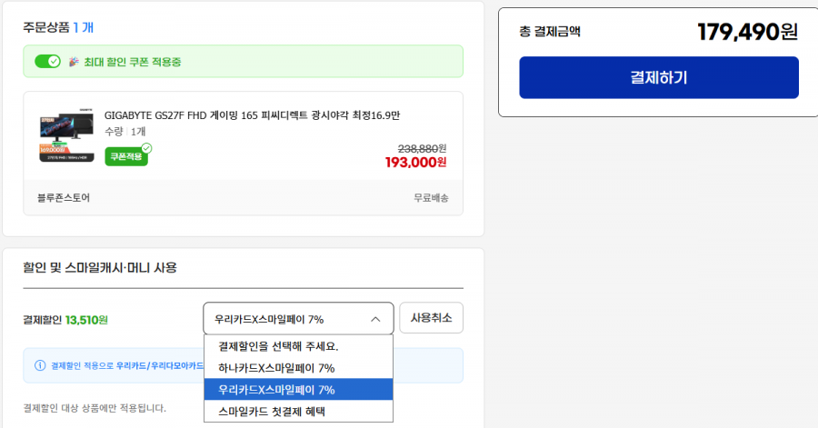Click the GIGABYTE GS27F FHD product title
Image resolution: width=818 pixels, height=428 pixels.
coord(252,115)
